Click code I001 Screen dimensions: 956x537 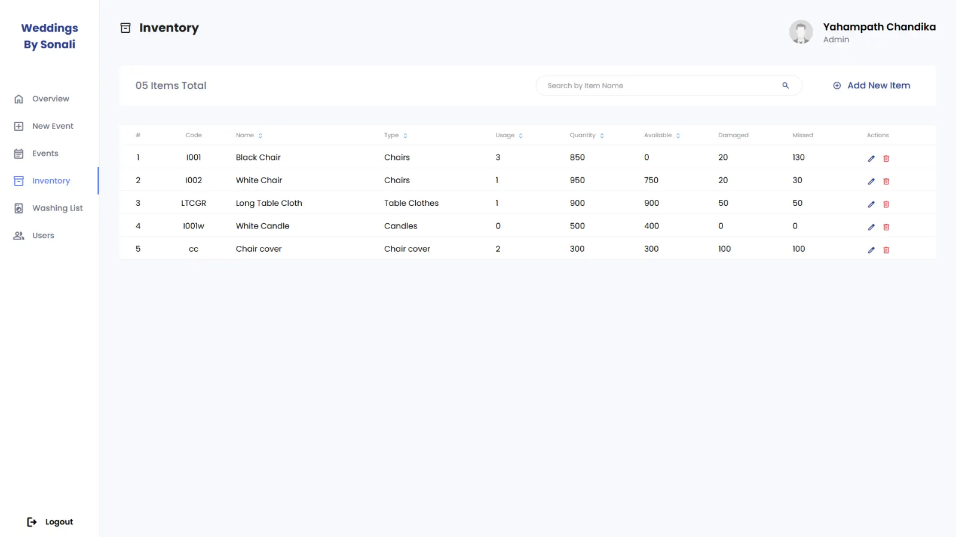[x=194, y=158]
